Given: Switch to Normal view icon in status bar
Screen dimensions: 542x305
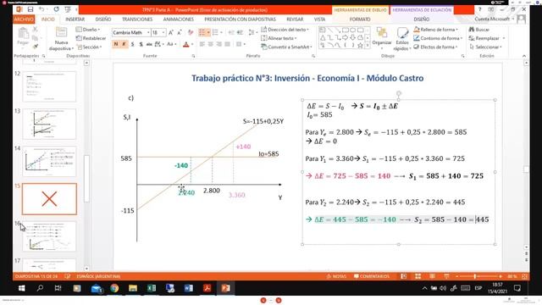Looking at the screenshot, I should [x=403, y=276].
